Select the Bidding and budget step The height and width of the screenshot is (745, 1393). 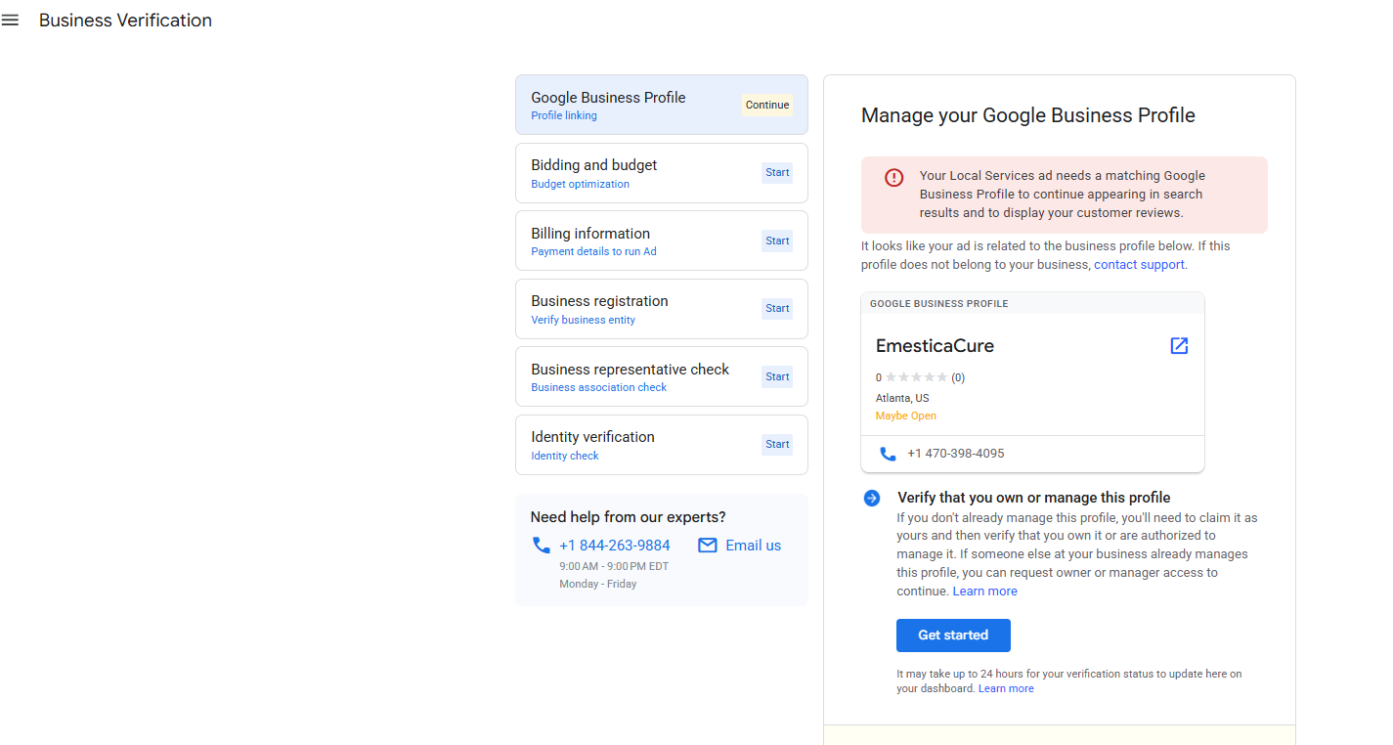pyautogui.click(x=662, y=173)
